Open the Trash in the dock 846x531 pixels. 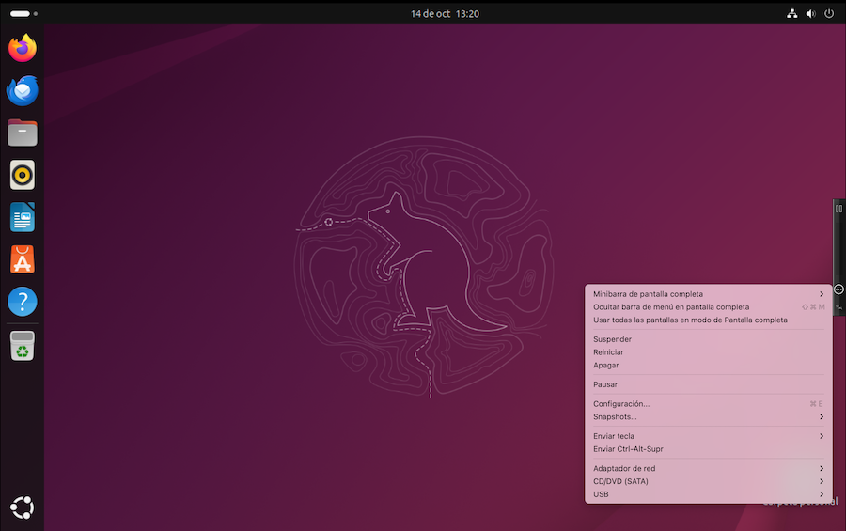[x=23, y=347]
